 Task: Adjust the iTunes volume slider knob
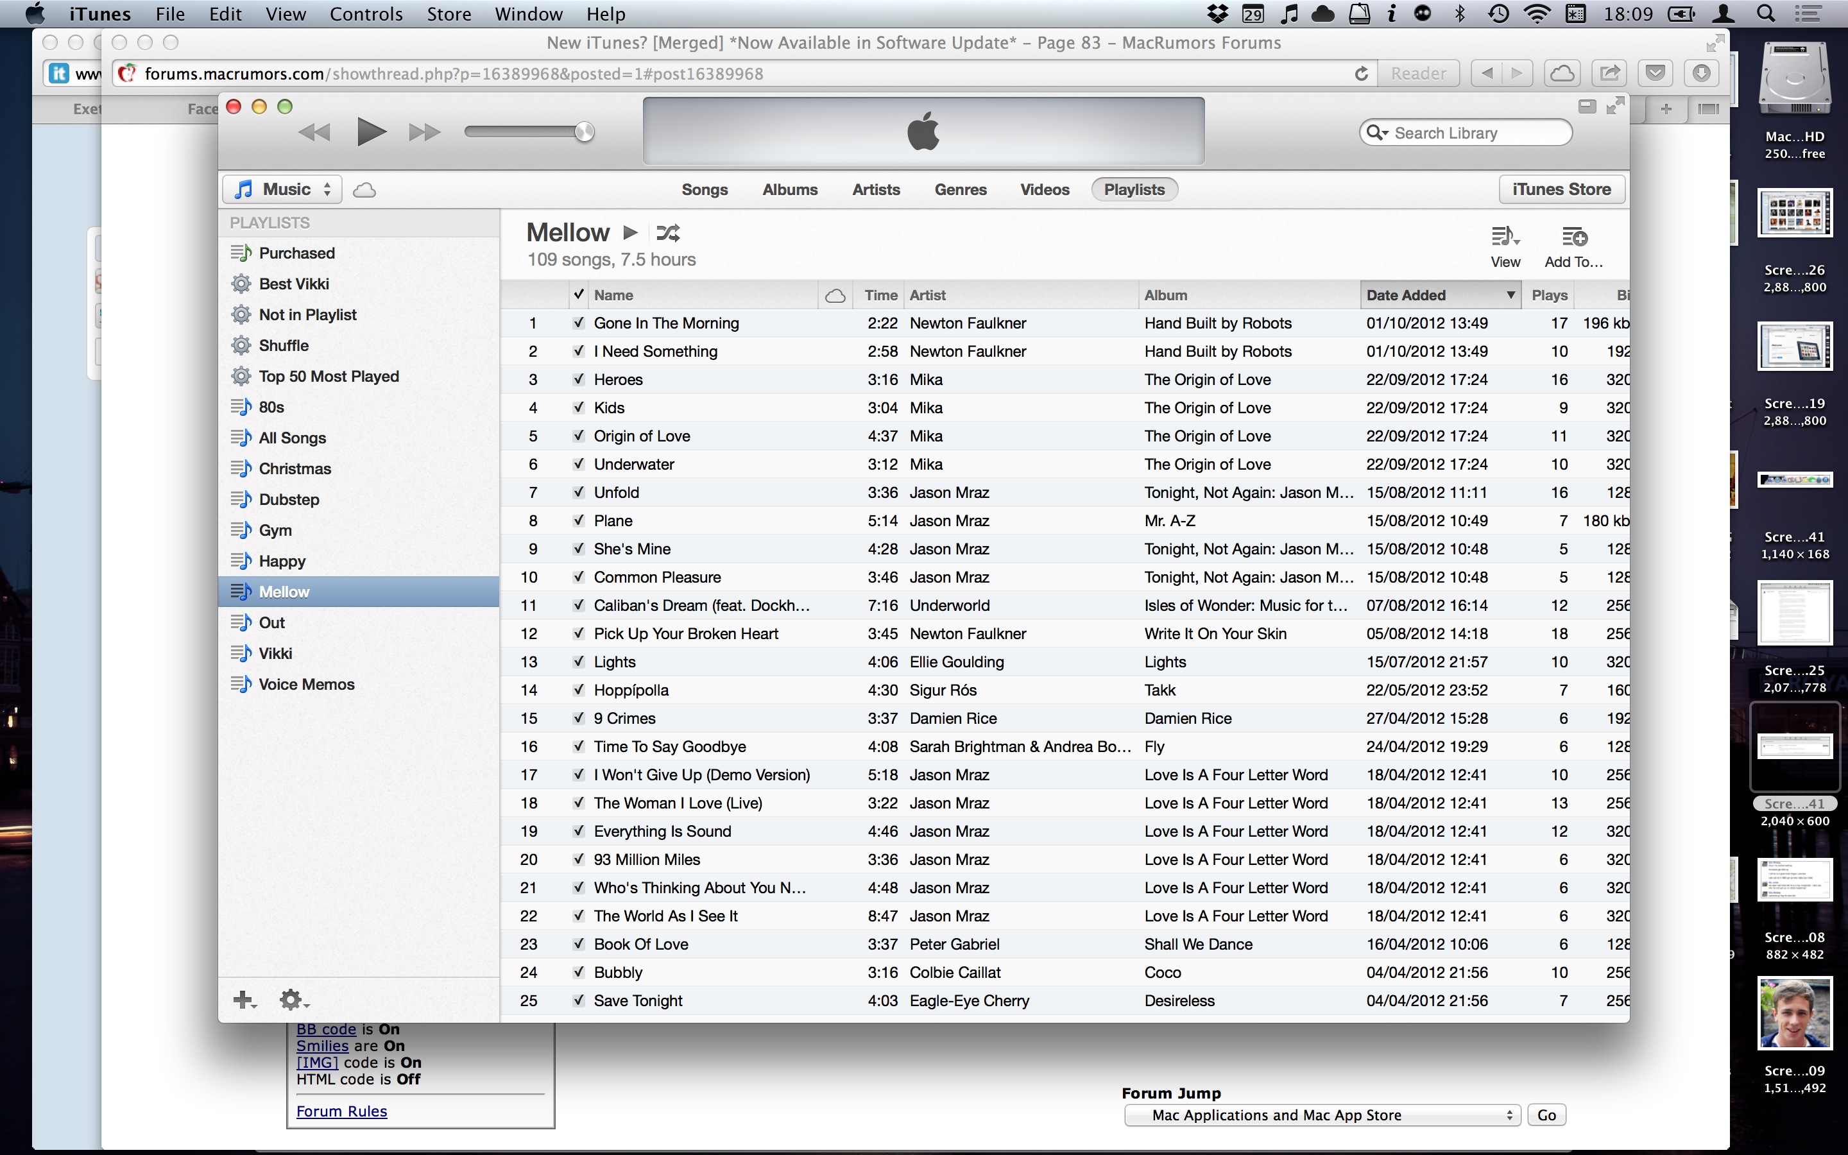pyautogui.click(x=584, y=132)
